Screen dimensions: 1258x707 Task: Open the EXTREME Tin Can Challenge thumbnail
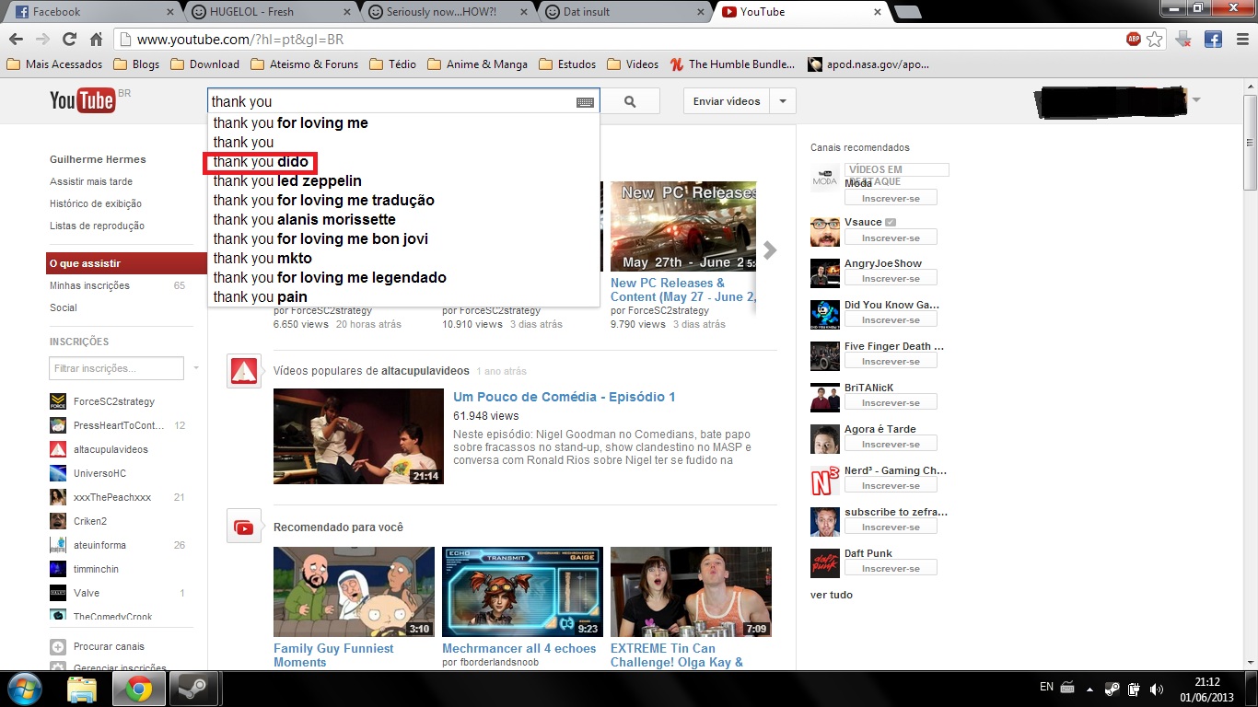[691, 592]
